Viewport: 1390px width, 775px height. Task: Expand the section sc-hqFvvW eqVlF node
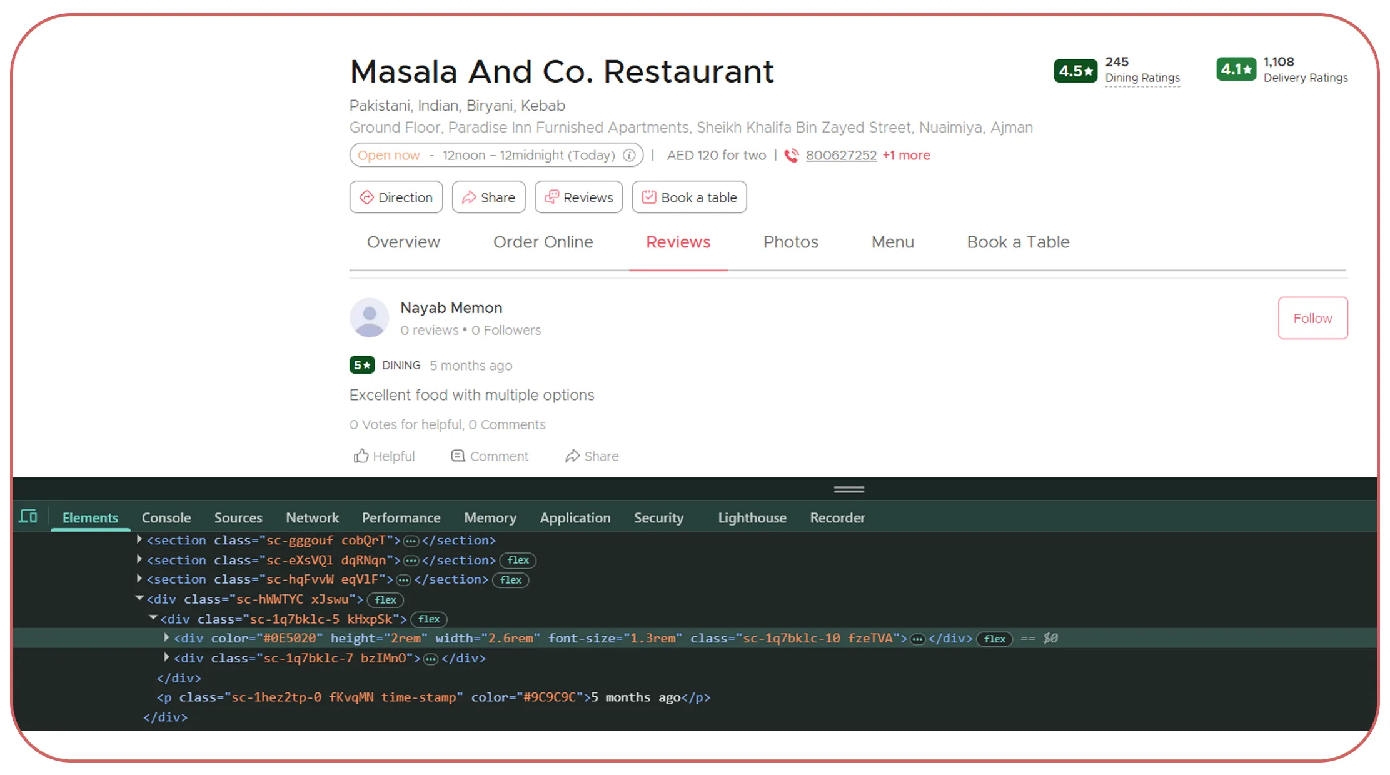click(x=139, y=579)
